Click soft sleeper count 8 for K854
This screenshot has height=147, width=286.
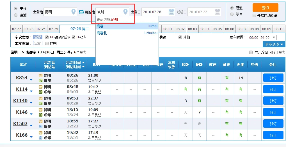186,78
